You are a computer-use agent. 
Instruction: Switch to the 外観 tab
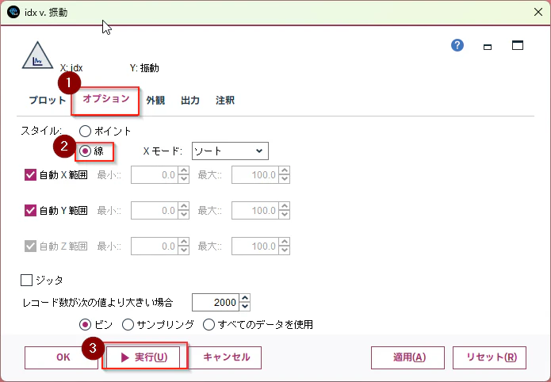click(155, 100)
